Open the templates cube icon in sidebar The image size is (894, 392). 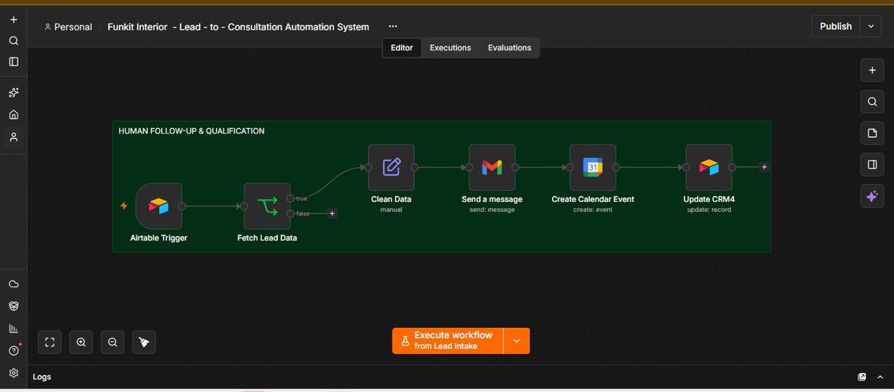(x=13, y=306)
